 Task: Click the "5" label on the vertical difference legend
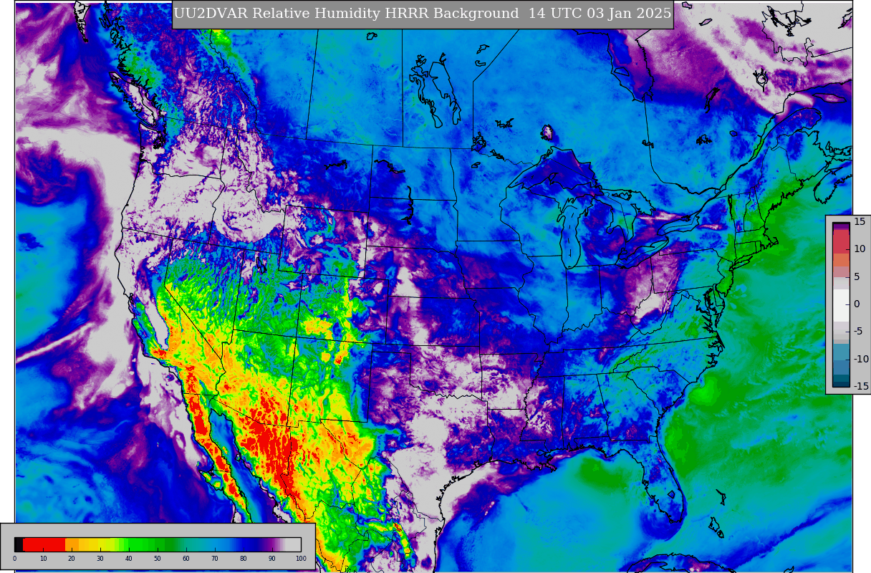(x=857, y=276)
